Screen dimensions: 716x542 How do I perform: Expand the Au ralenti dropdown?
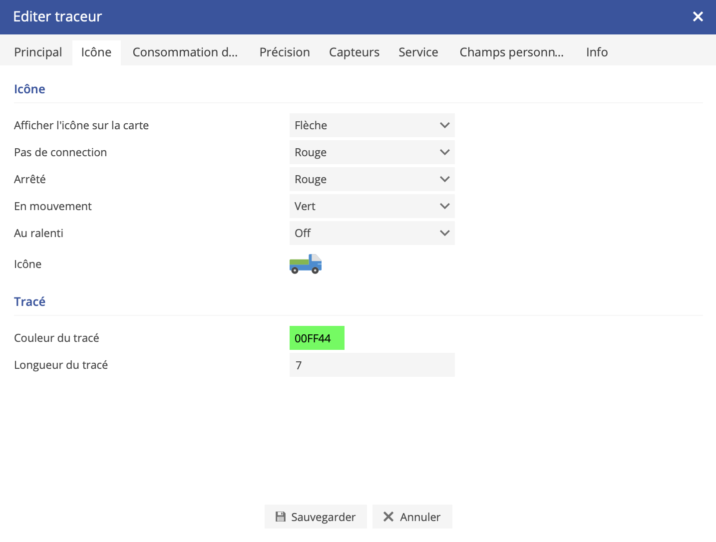coord(371,233)
